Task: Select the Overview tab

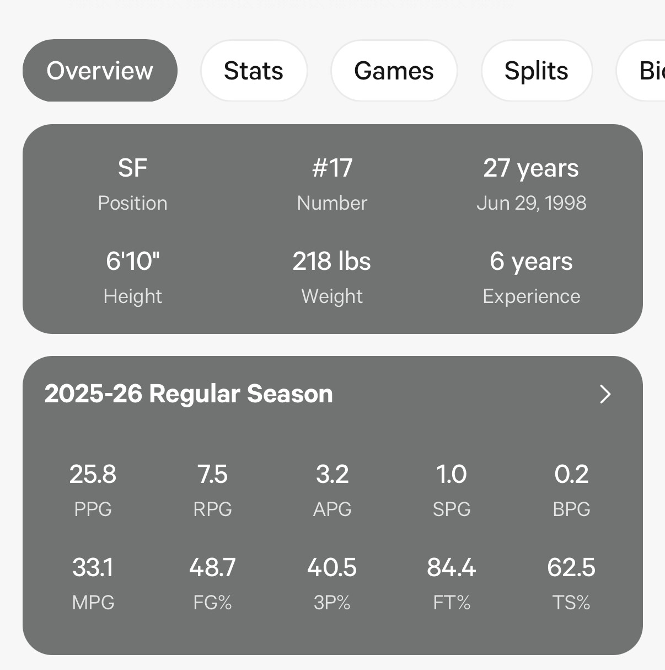Action: point(100,71)
